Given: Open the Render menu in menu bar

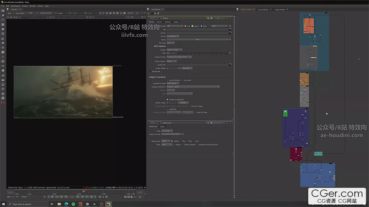Looking at the screenshot, I should 32,6.
